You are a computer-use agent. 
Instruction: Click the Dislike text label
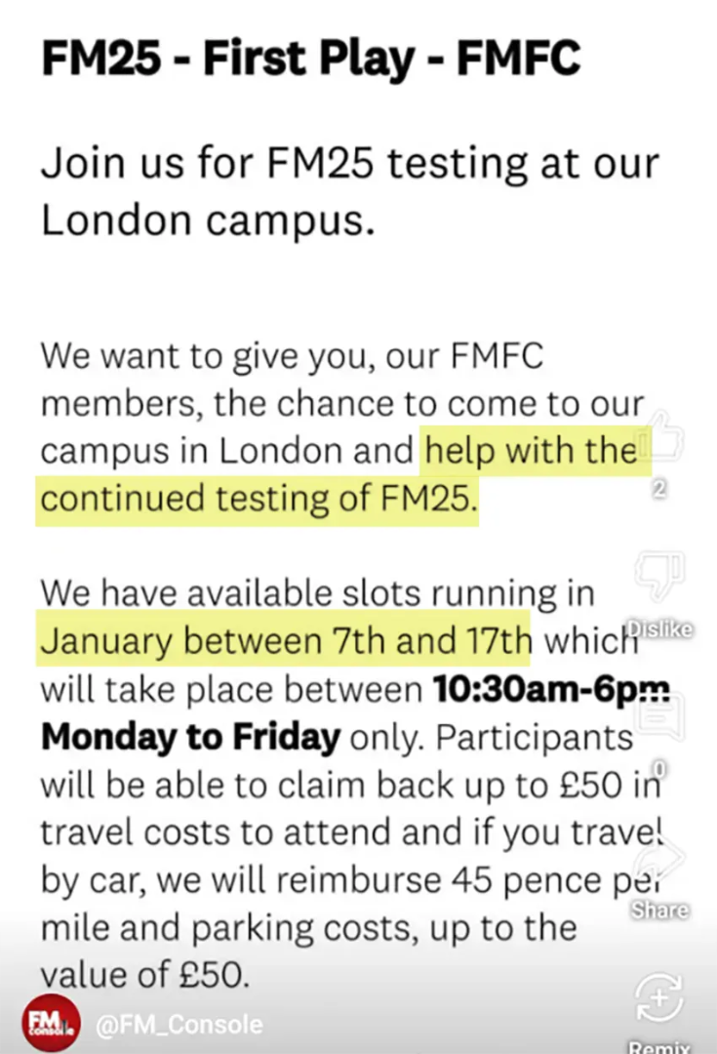pos(659,629)
